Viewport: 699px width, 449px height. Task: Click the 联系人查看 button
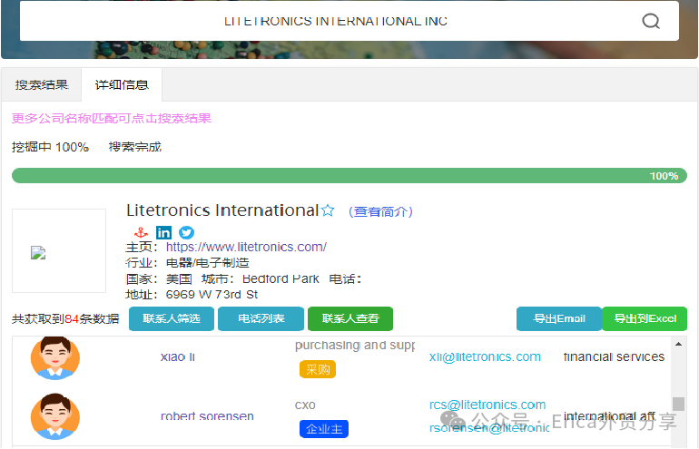pos(350,318)
